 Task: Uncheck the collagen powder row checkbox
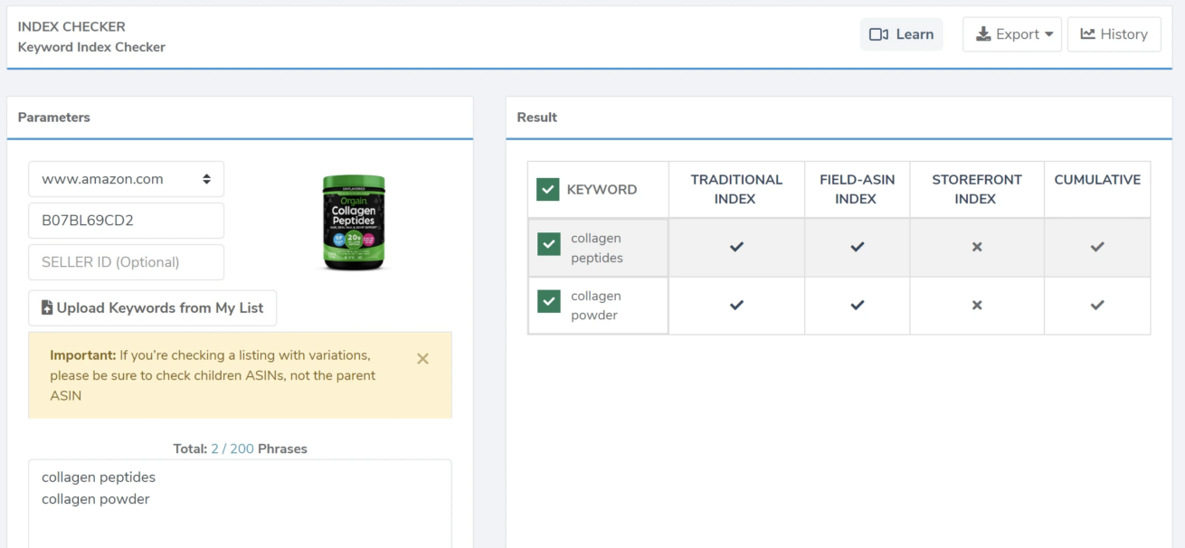tap(548, 301)
